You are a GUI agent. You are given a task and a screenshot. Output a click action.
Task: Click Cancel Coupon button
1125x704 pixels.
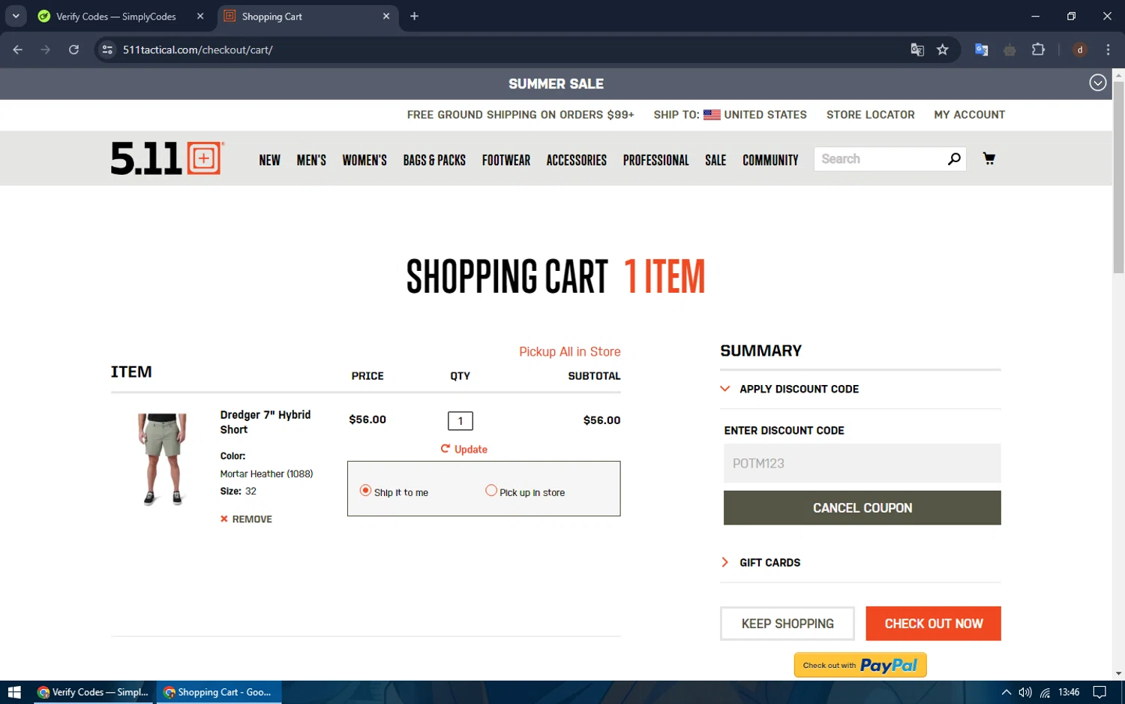(862, 508)
